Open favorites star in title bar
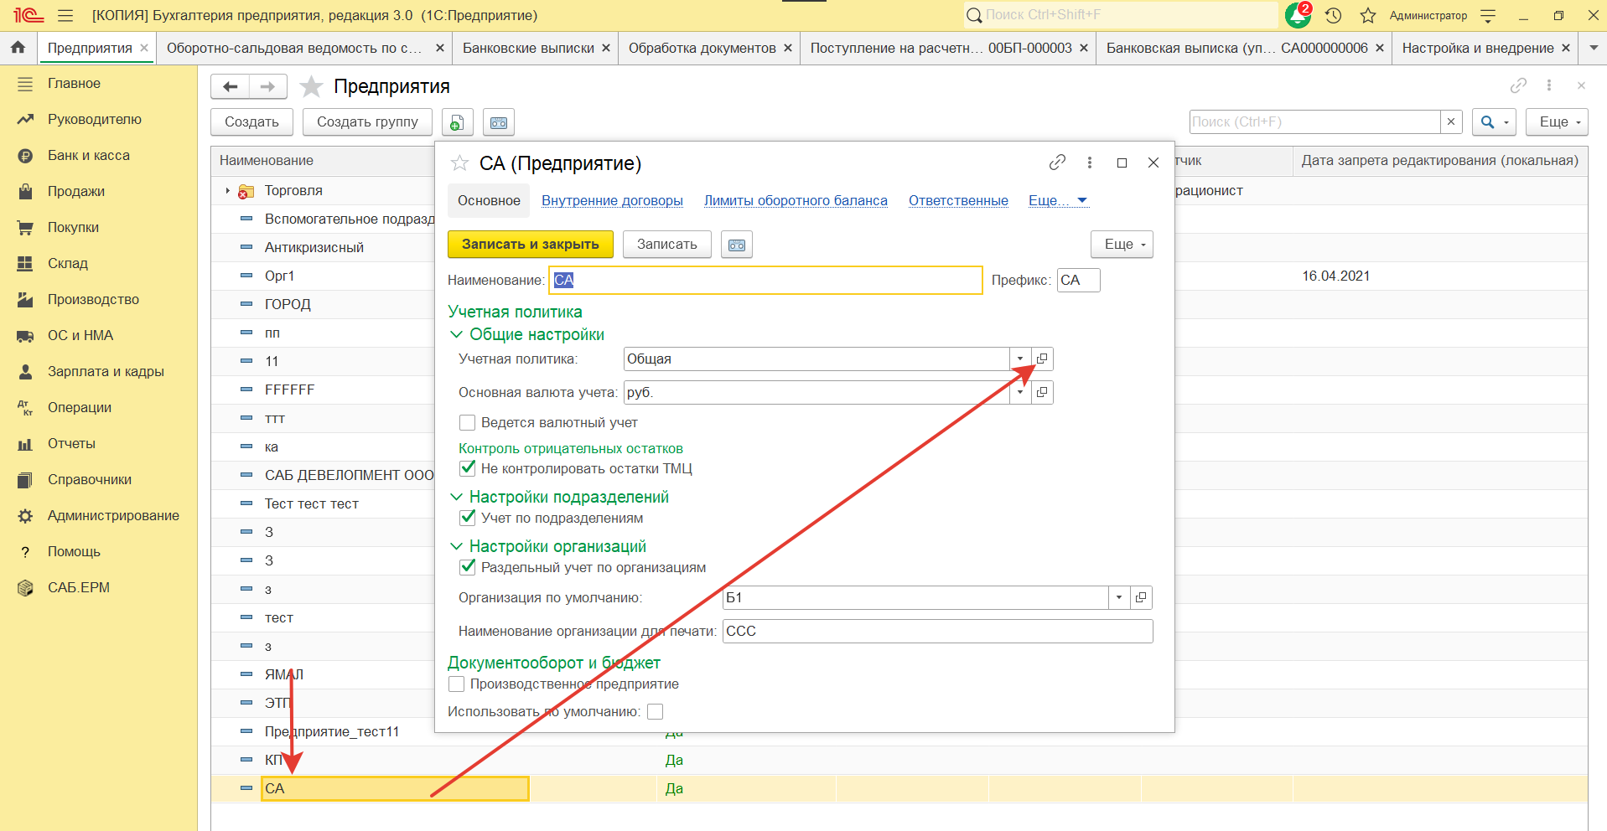Image resolution: width=1607 pixels, height=831 pixels. point(1368,15)
